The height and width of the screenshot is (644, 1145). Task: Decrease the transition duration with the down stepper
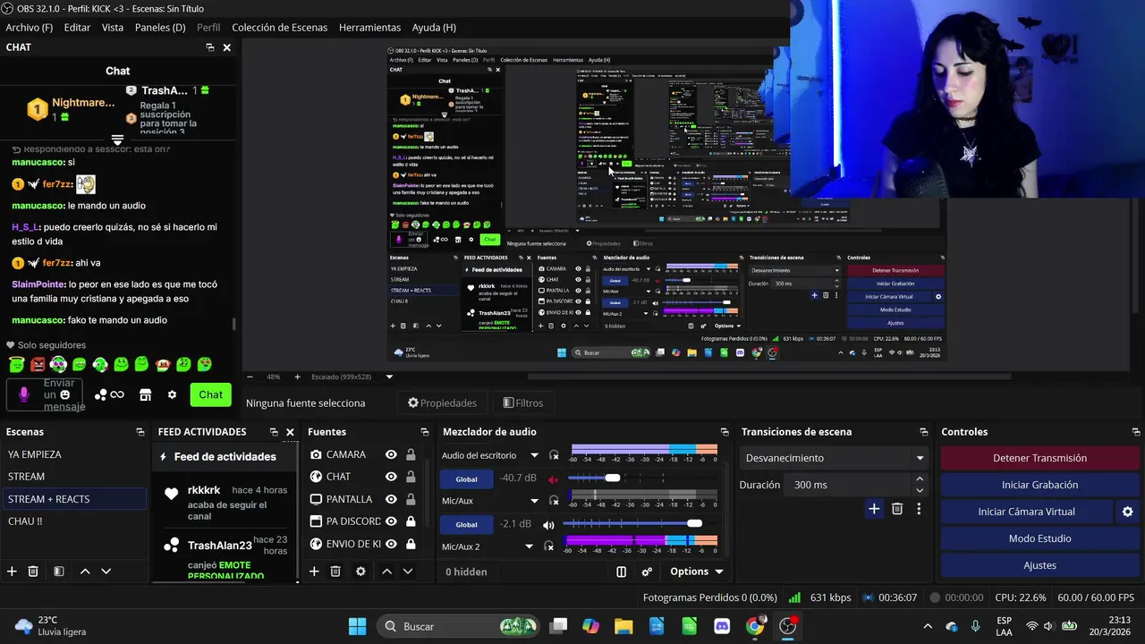point(920,490)
